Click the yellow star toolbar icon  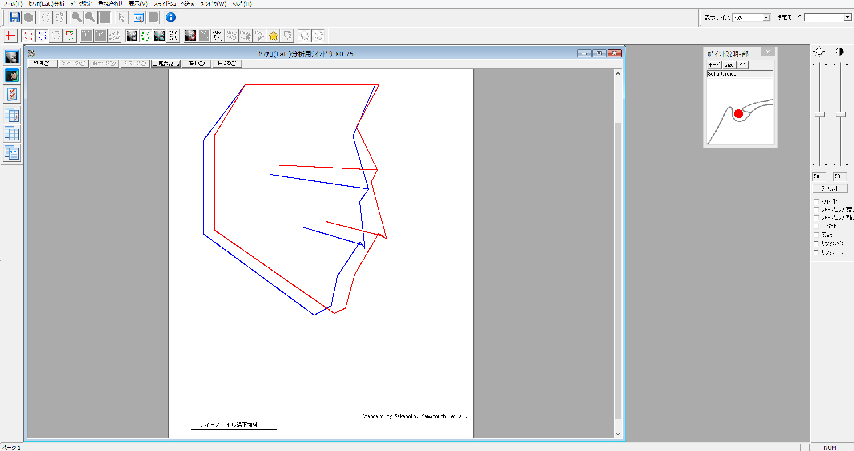coord(274,36)
